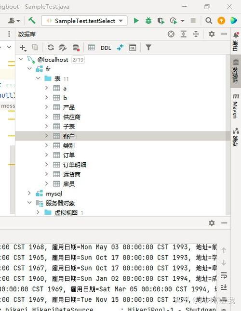Run SampleTest.testSelect with the green play button
Viewport: 241px width, 311px height.
pyautogui.click(x=136, y=21)
